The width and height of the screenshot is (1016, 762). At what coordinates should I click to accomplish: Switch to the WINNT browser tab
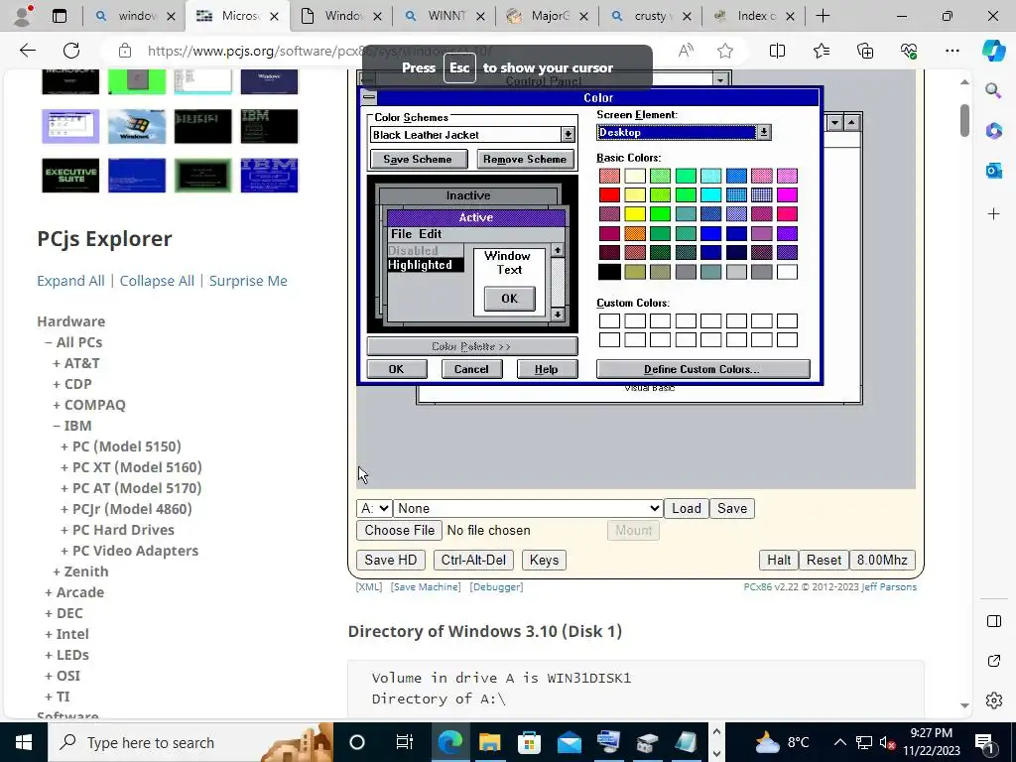pos(445,16)
